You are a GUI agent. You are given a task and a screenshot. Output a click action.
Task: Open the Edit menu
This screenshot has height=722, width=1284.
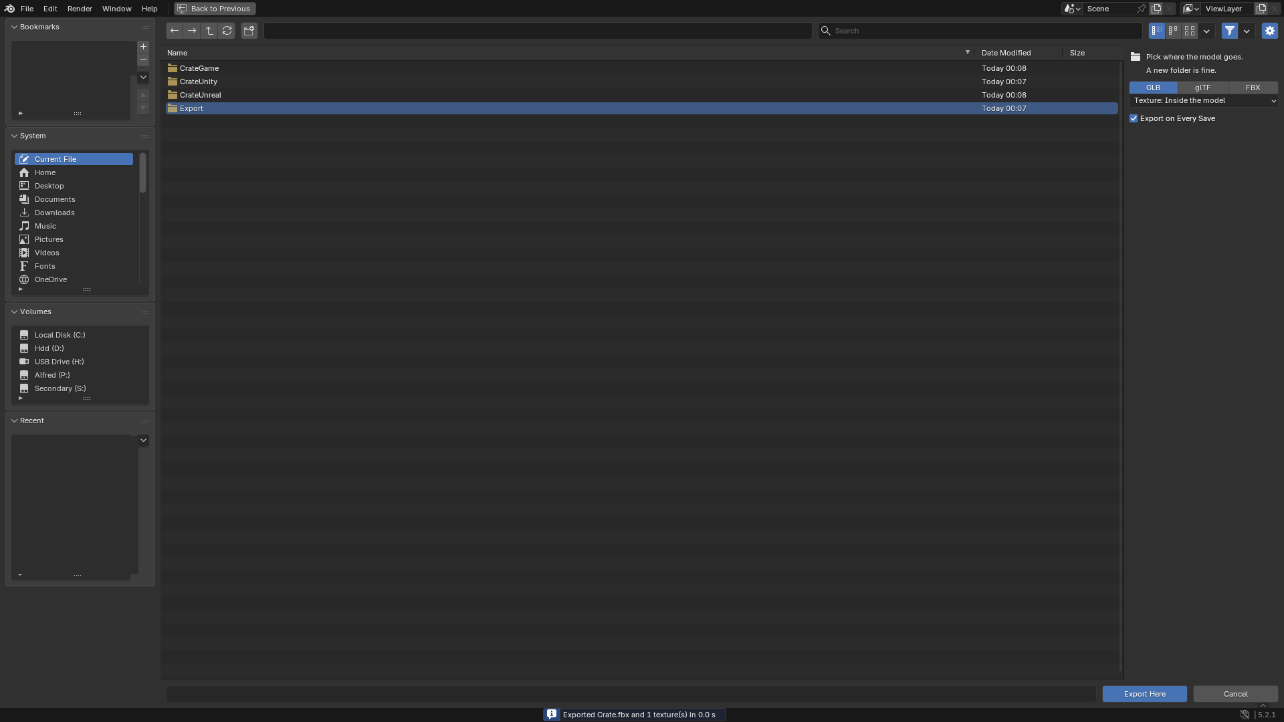pyautogui.click(x=50, y=9)
